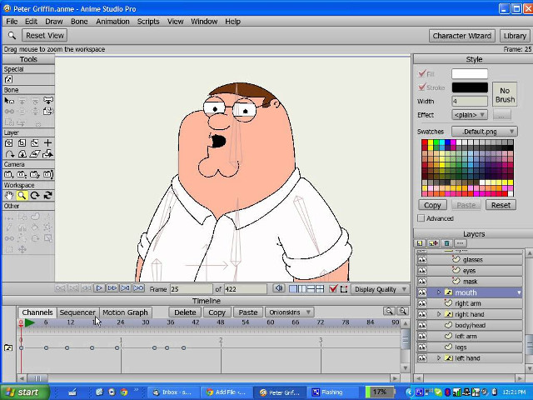Click the white Fill color swatch
Image resolution: width=533 pixels, height=400 pixels.
pos(470,73)
